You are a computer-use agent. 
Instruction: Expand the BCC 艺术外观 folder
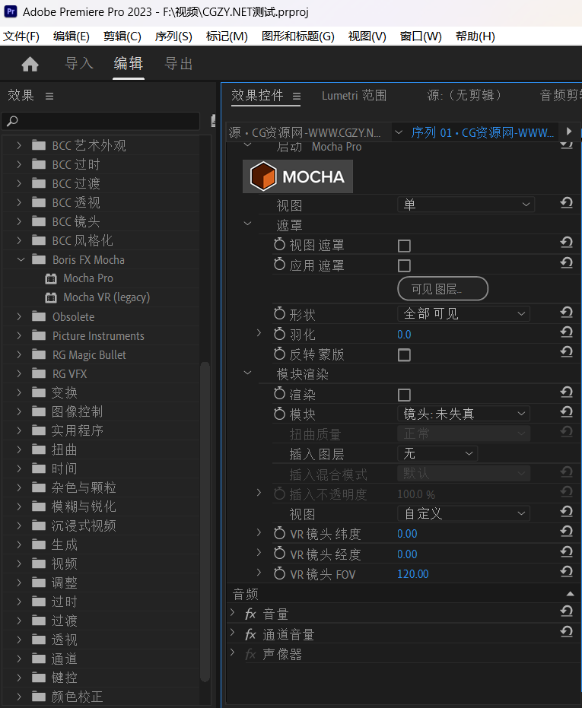click(x=19, y=145)
